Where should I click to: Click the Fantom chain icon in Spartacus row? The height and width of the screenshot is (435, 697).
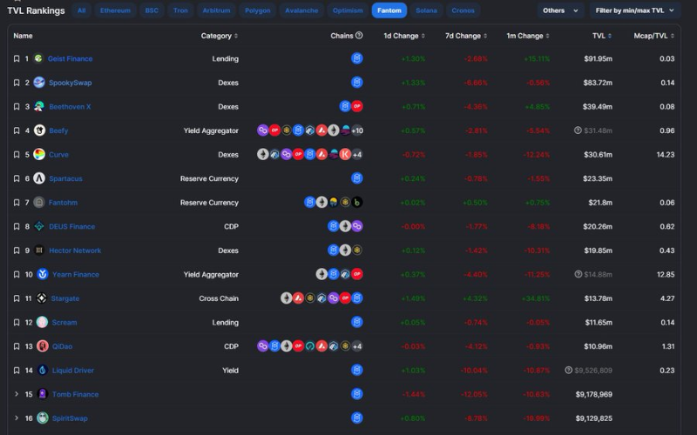pyautogui.click(x=356, y=178)
